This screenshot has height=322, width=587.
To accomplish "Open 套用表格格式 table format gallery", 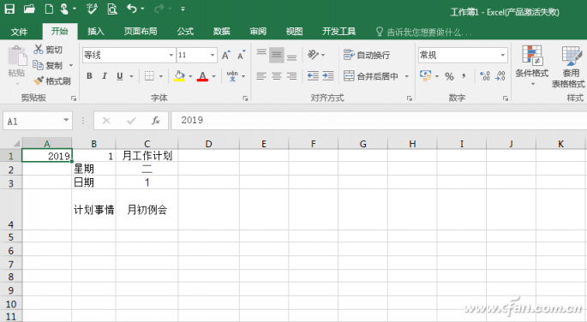I will [569, 67].
